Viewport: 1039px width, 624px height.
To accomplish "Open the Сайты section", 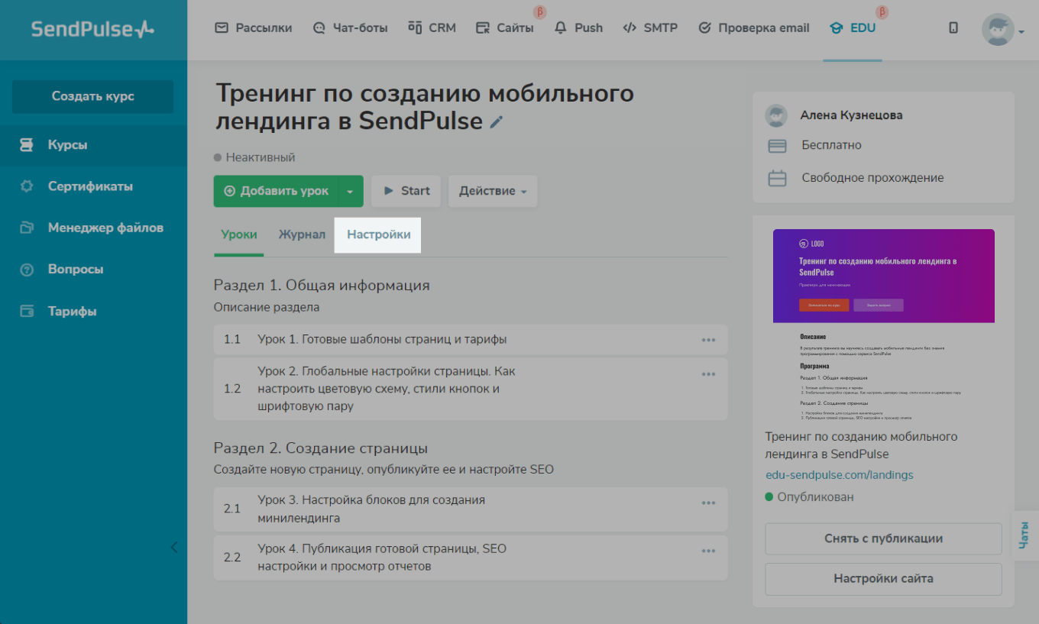I will 504,27.
